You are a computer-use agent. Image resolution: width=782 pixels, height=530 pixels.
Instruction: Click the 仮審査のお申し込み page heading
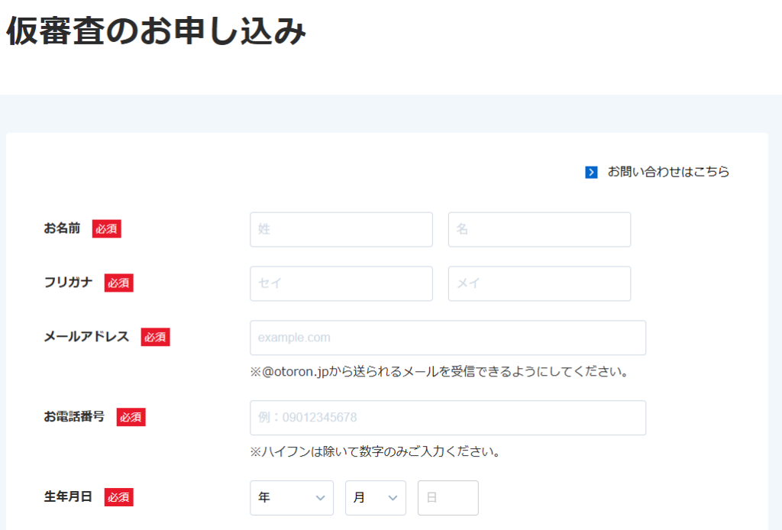coord(156,31)
